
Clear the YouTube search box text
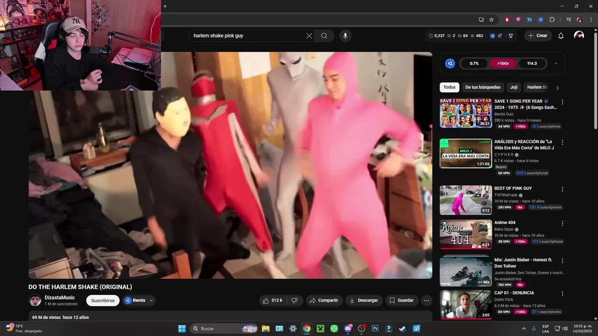click(309, 36)
